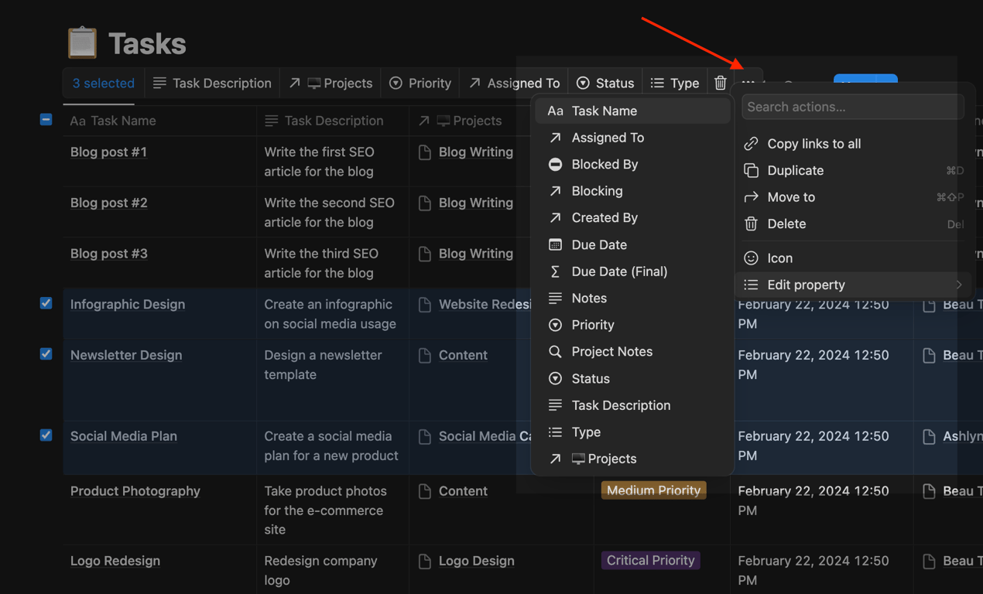Select the Due Date property
This screenshot has height=594, width=983.
(632, 244)
